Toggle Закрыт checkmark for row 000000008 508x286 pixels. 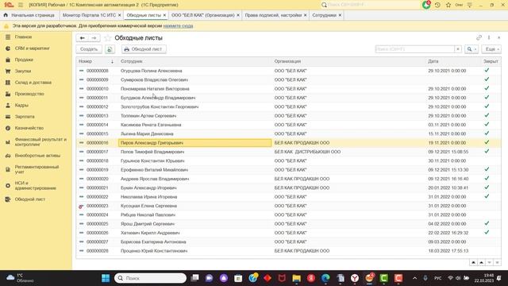pyautogui.click(x=487, y=71)
